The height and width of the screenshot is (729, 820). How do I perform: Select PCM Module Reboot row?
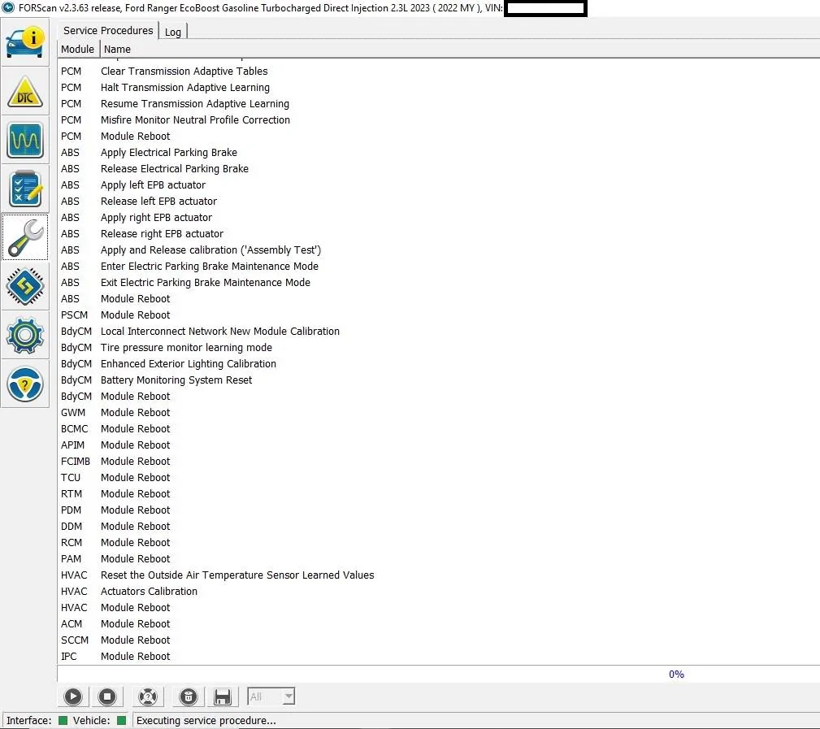tap(438, 136)
